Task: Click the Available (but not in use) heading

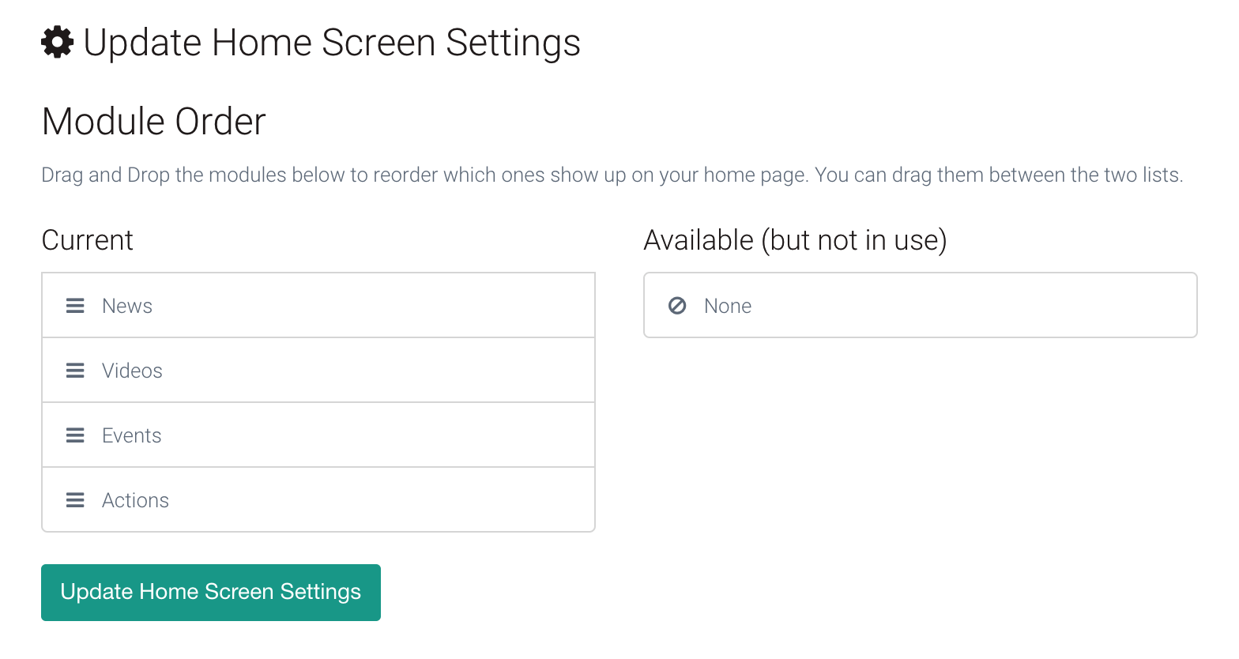Action: click(x=795, y=240)
